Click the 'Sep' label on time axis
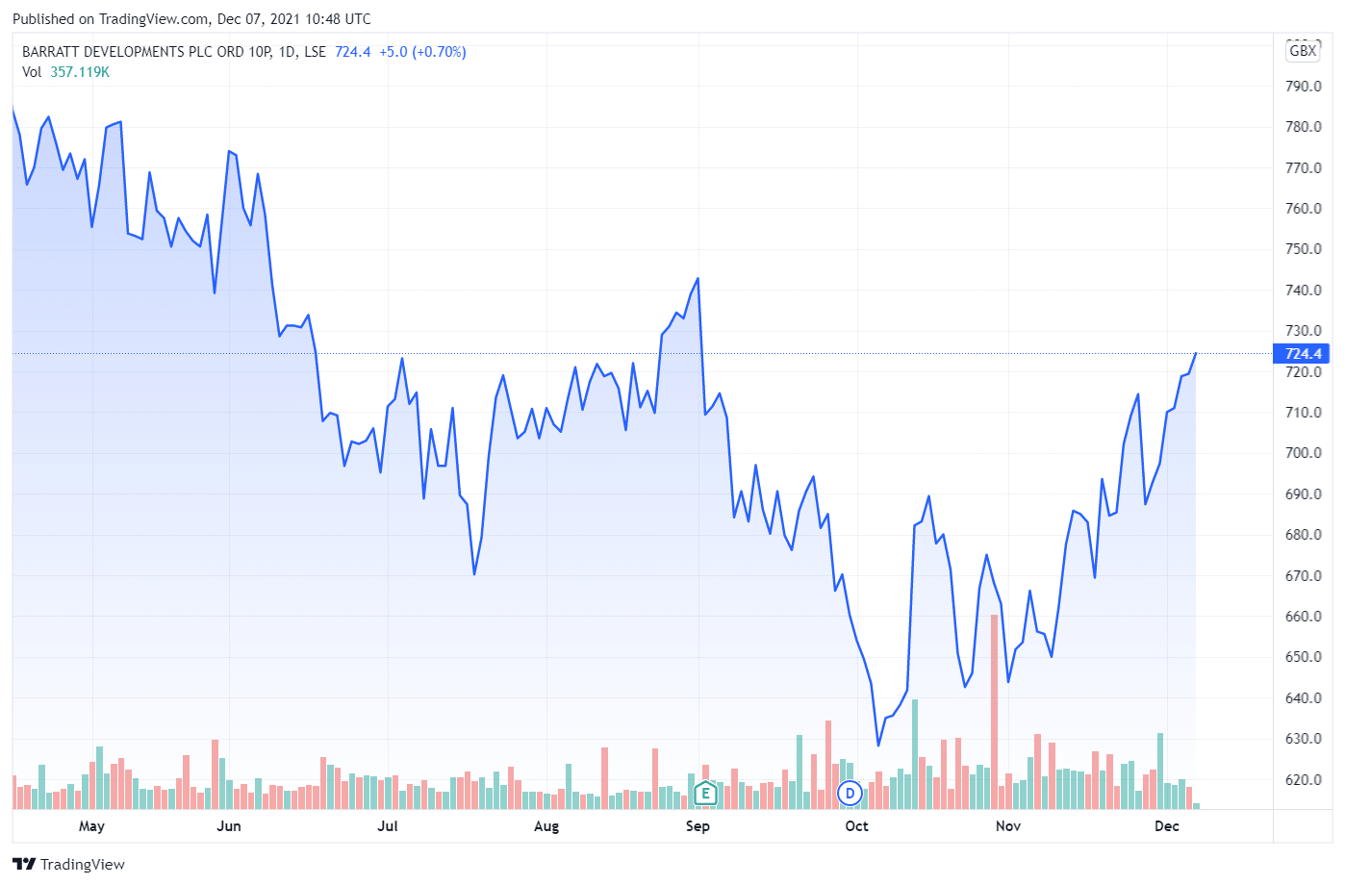 click(x=698, y=826)
